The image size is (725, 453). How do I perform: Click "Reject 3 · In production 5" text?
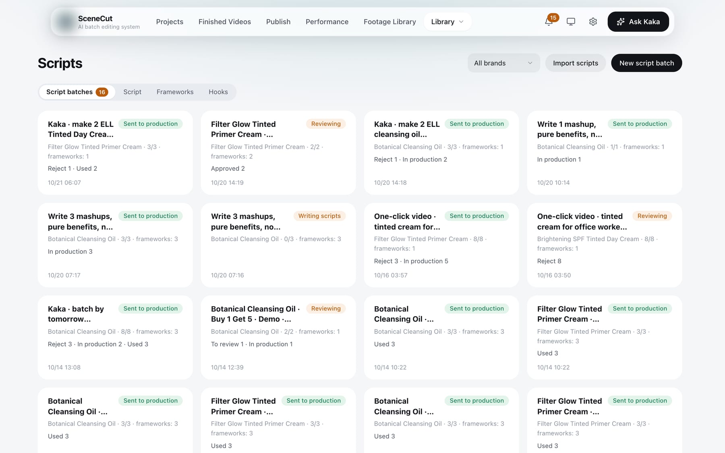pos(411,261)
